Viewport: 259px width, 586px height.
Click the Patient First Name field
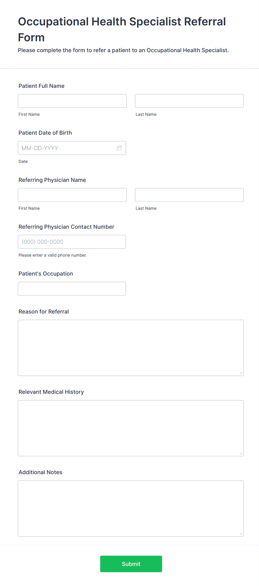click(x=72, y=101)
